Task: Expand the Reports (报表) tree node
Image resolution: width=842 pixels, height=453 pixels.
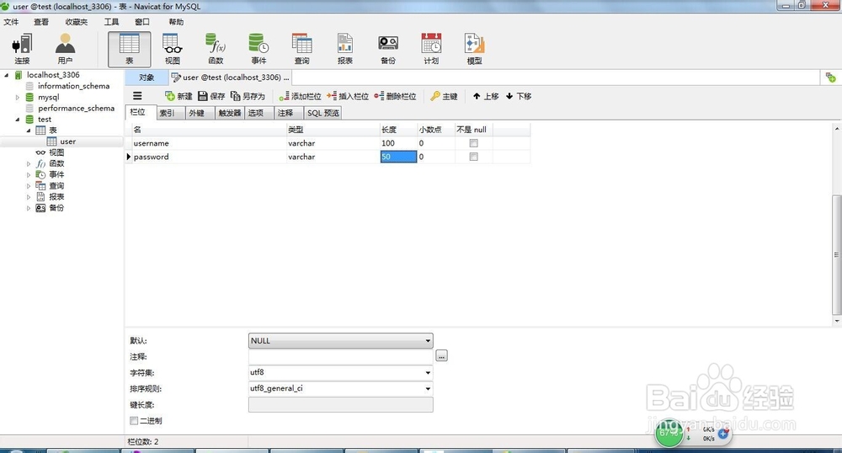Action: coord(29,197)
